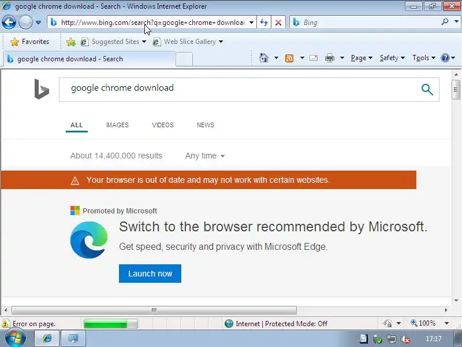Select the address bar URL field
The width and height of the screenshot is (462, 347).
pos(152,23)
